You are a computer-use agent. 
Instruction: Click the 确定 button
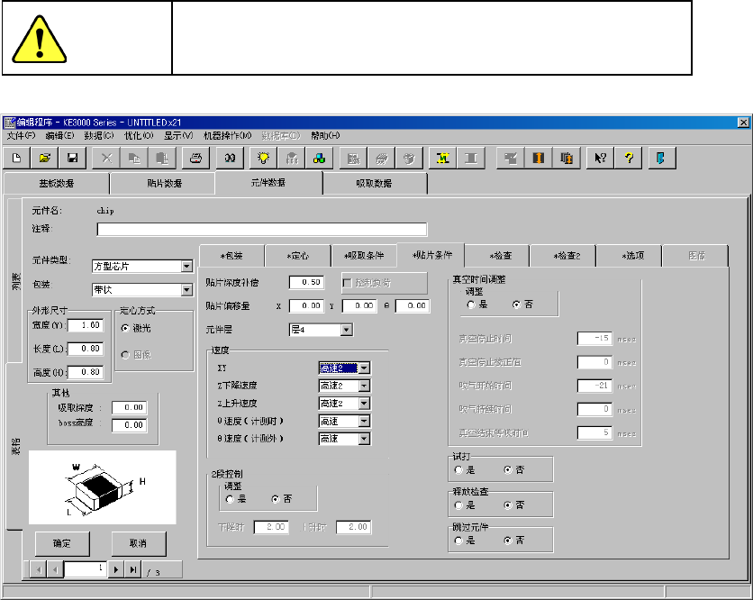pyautogui.click(x=61, y=544)
